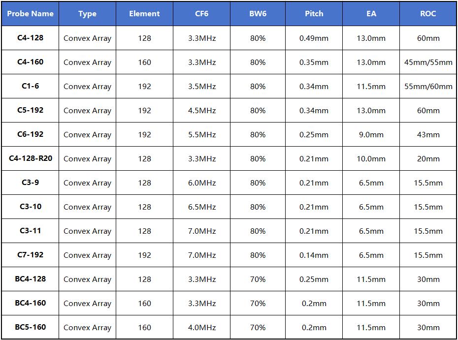Click the C1-6 probe name cell

(31, 86)
